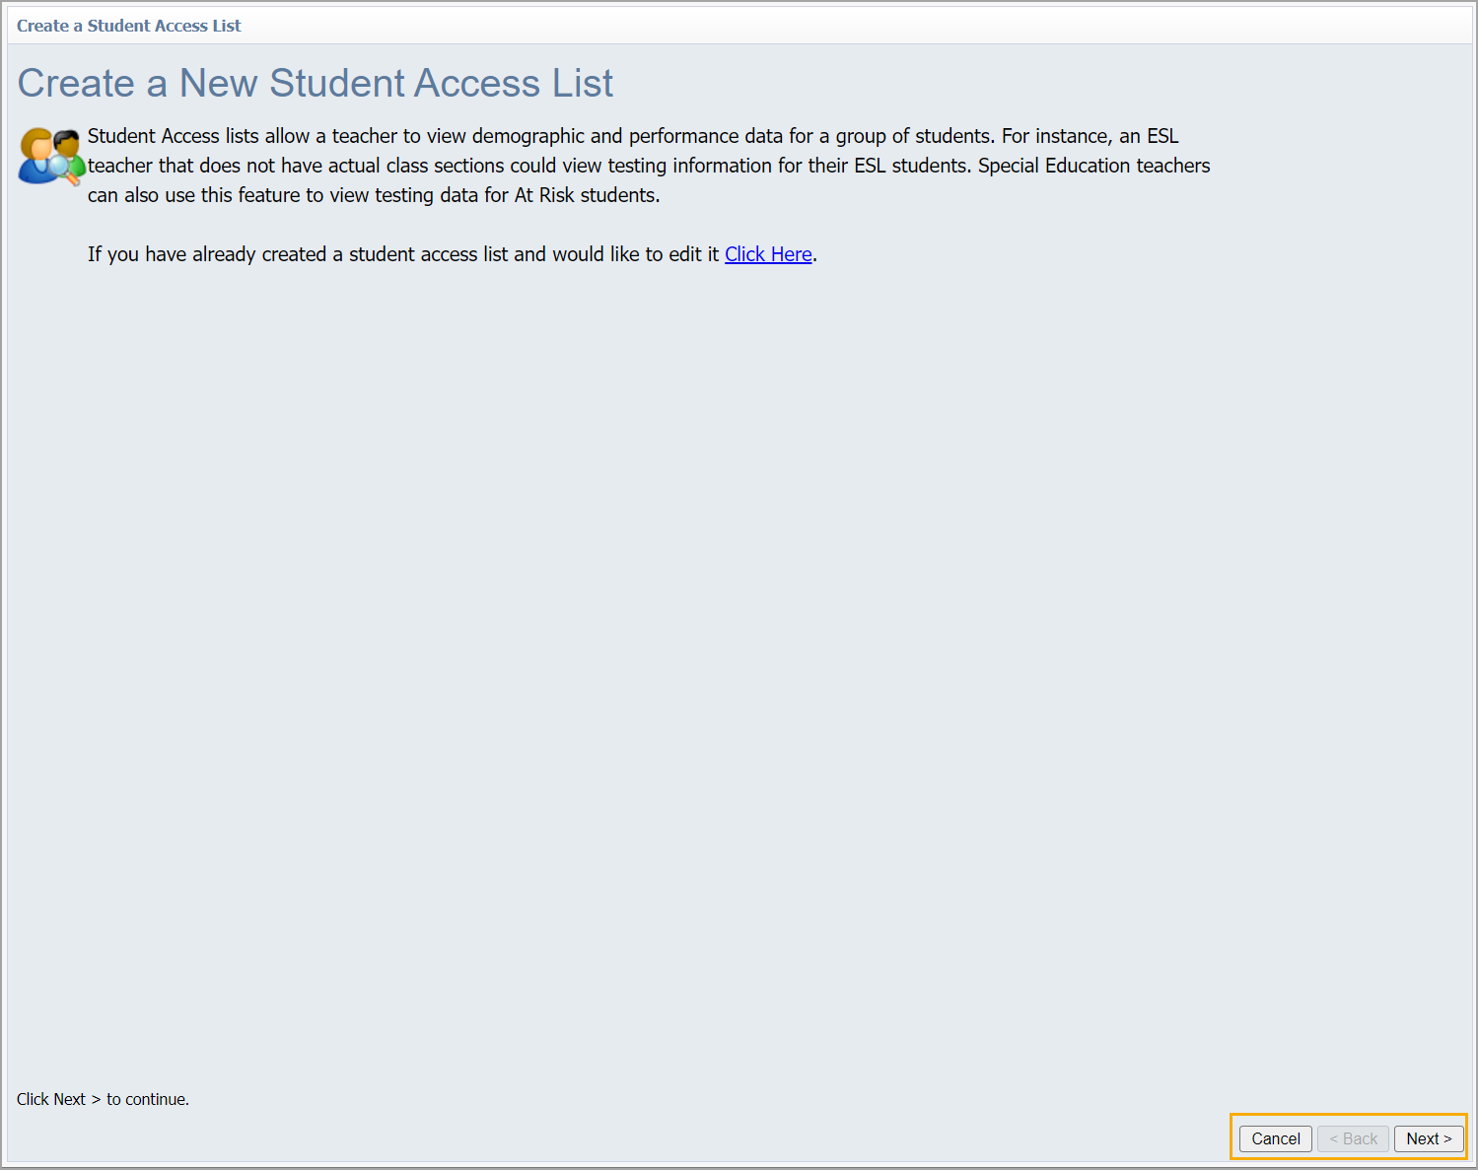This screenshot has height=1170, width=1478.
Task: Click the words 'For instance, an ESL'
Action: 1090,136
